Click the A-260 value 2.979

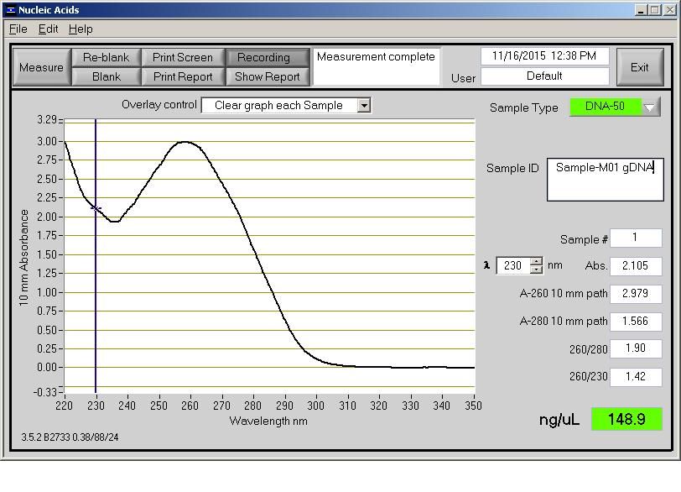(636, 294)
